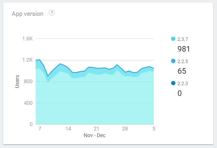Click the 2.2.5 legend color dot
The height and width of the screenshot is (148, 217).
click(x=173, y=61)
